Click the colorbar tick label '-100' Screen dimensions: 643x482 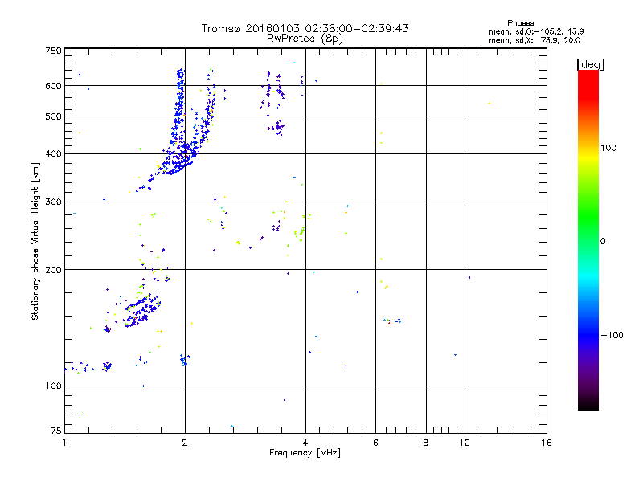click(x=612, y=335)
